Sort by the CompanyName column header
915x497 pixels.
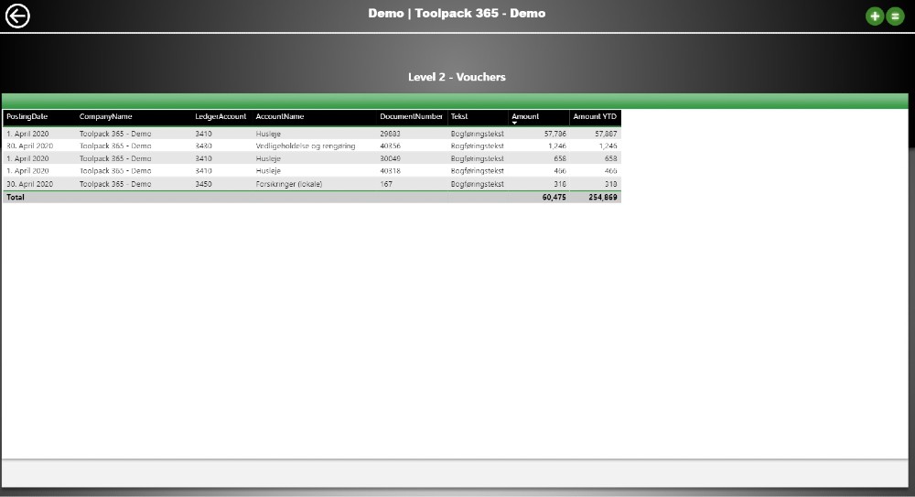pos(106,116)
